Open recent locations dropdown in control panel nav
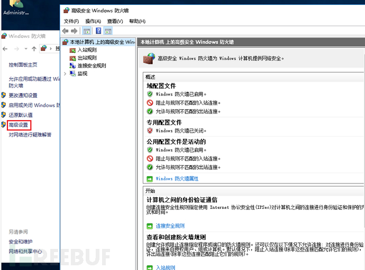 26,49
